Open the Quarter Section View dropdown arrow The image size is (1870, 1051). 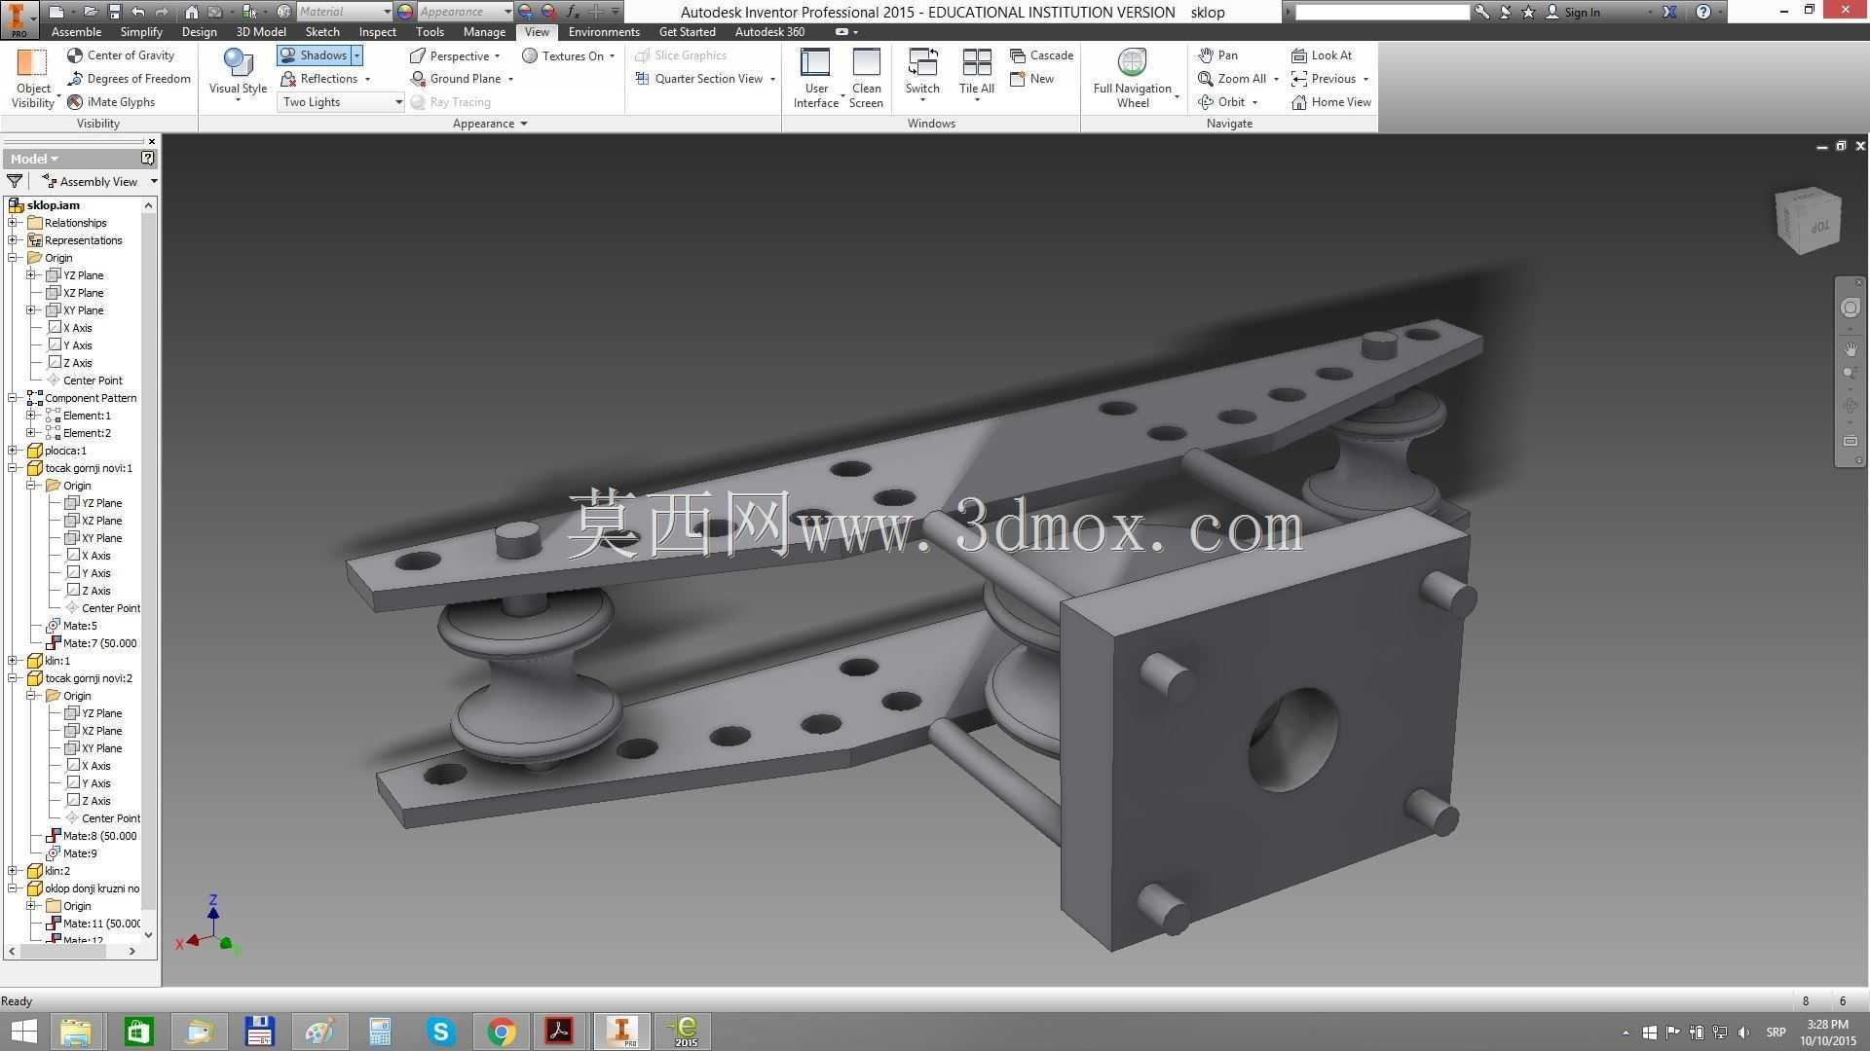(x=773, y=79)
